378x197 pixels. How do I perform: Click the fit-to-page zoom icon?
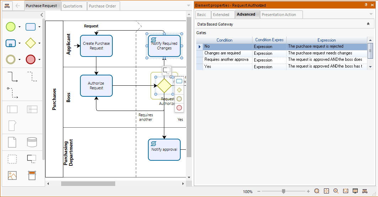tap(326, 191)
